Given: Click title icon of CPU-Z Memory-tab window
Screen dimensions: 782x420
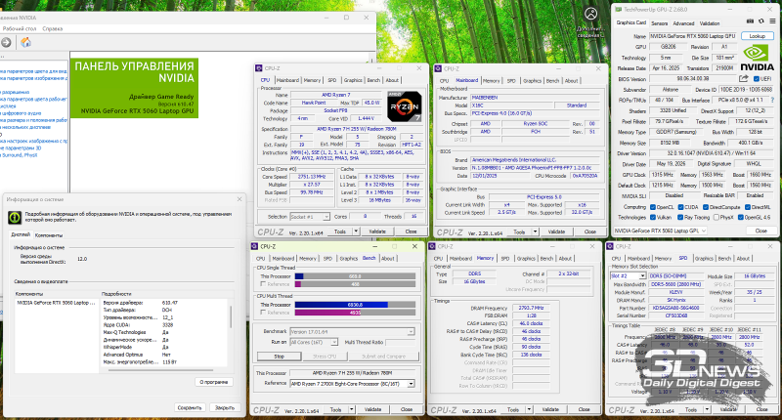Looking at the screenshot, I should pos(432,246).
